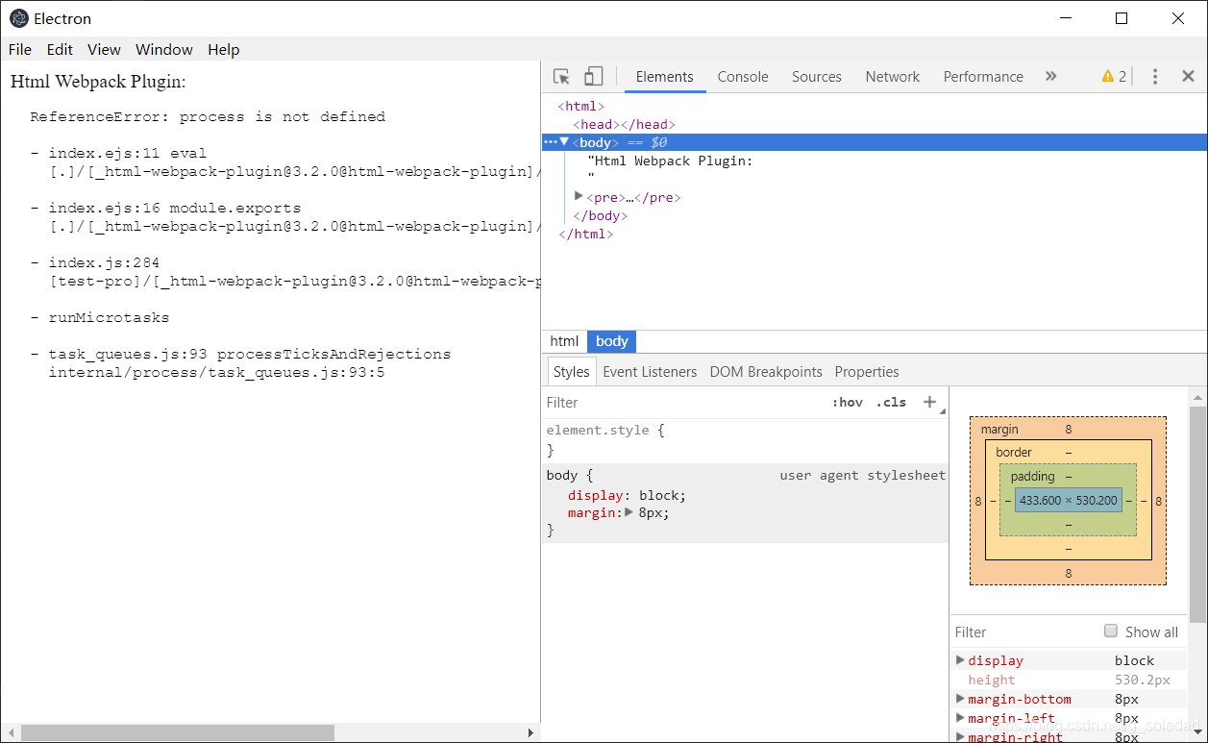The width and height of the screenshot is (1208, 743).
Task: Open the Event Listeners tab
Action: pos(650,372)
